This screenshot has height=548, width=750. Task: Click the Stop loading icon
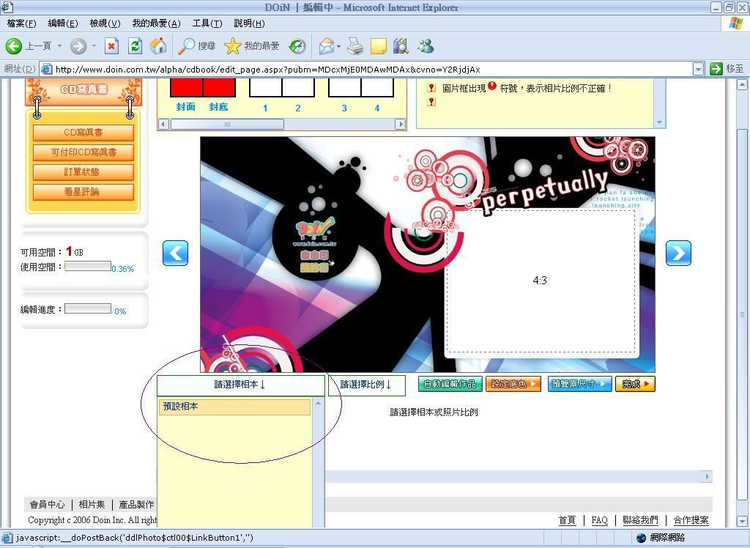pyautogui.click(x=111, y=46)
